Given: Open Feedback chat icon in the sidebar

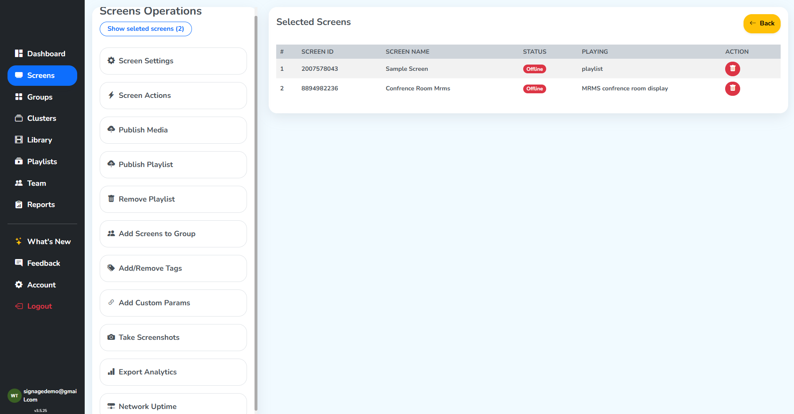Looking at the screenshot, I should (x=19, y=263).
